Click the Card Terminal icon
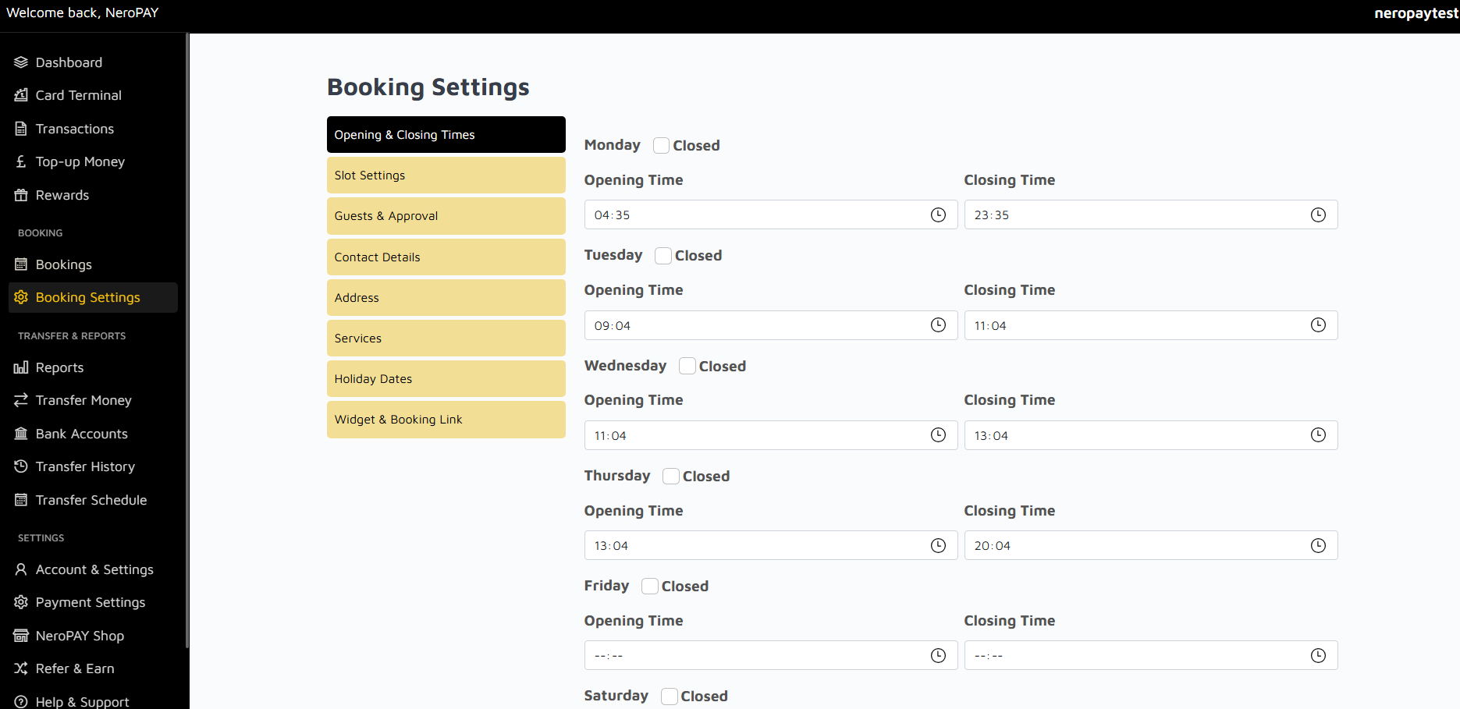The height and width of the screenshot is (709, 1460). tap(21, 95)
